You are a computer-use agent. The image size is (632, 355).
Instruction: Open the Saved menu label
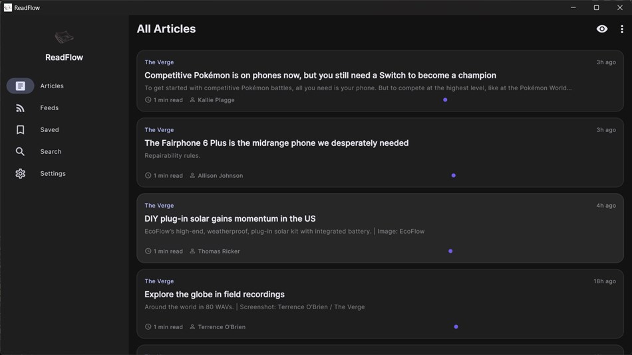pos(50,130)
